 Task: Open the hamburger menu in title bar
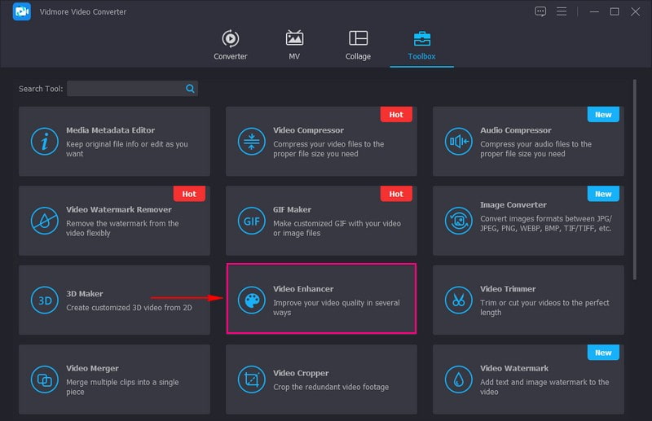(x=561, y=11)
